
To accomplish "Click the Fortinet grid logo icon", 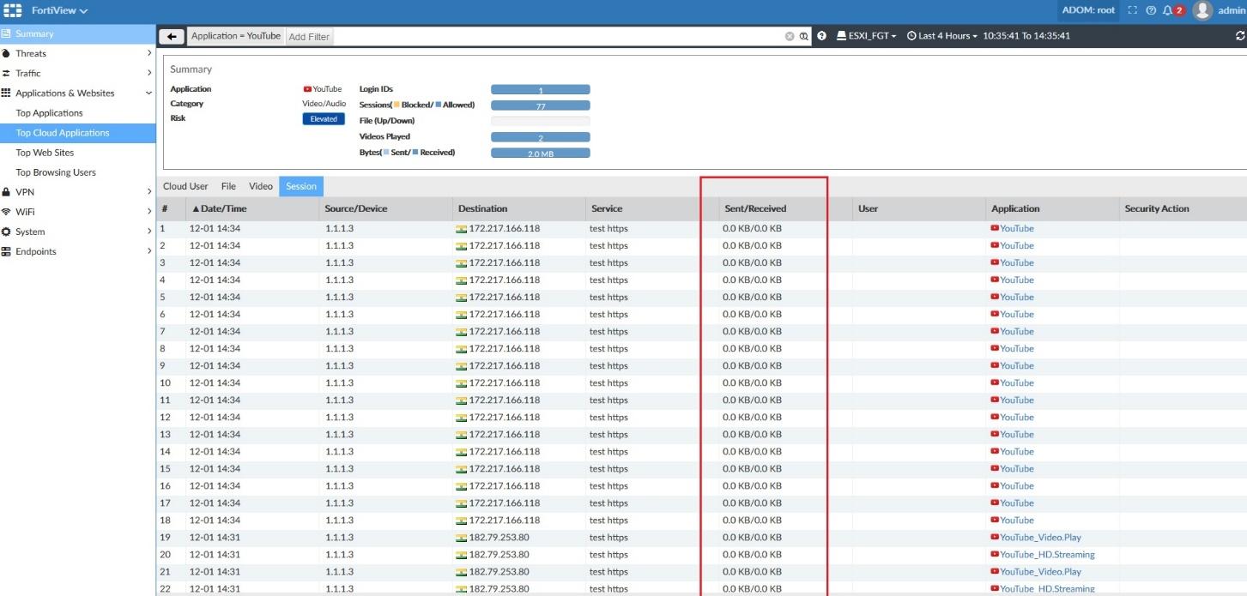I will [13, 10].
